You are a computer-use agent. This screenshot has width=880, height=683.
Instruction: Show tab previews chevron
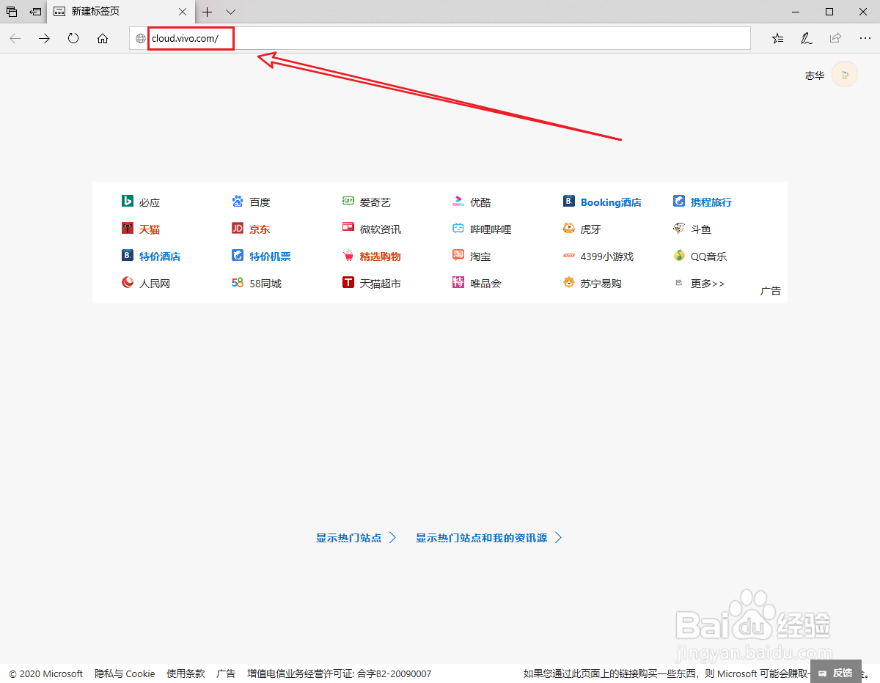tap(230, 12)
